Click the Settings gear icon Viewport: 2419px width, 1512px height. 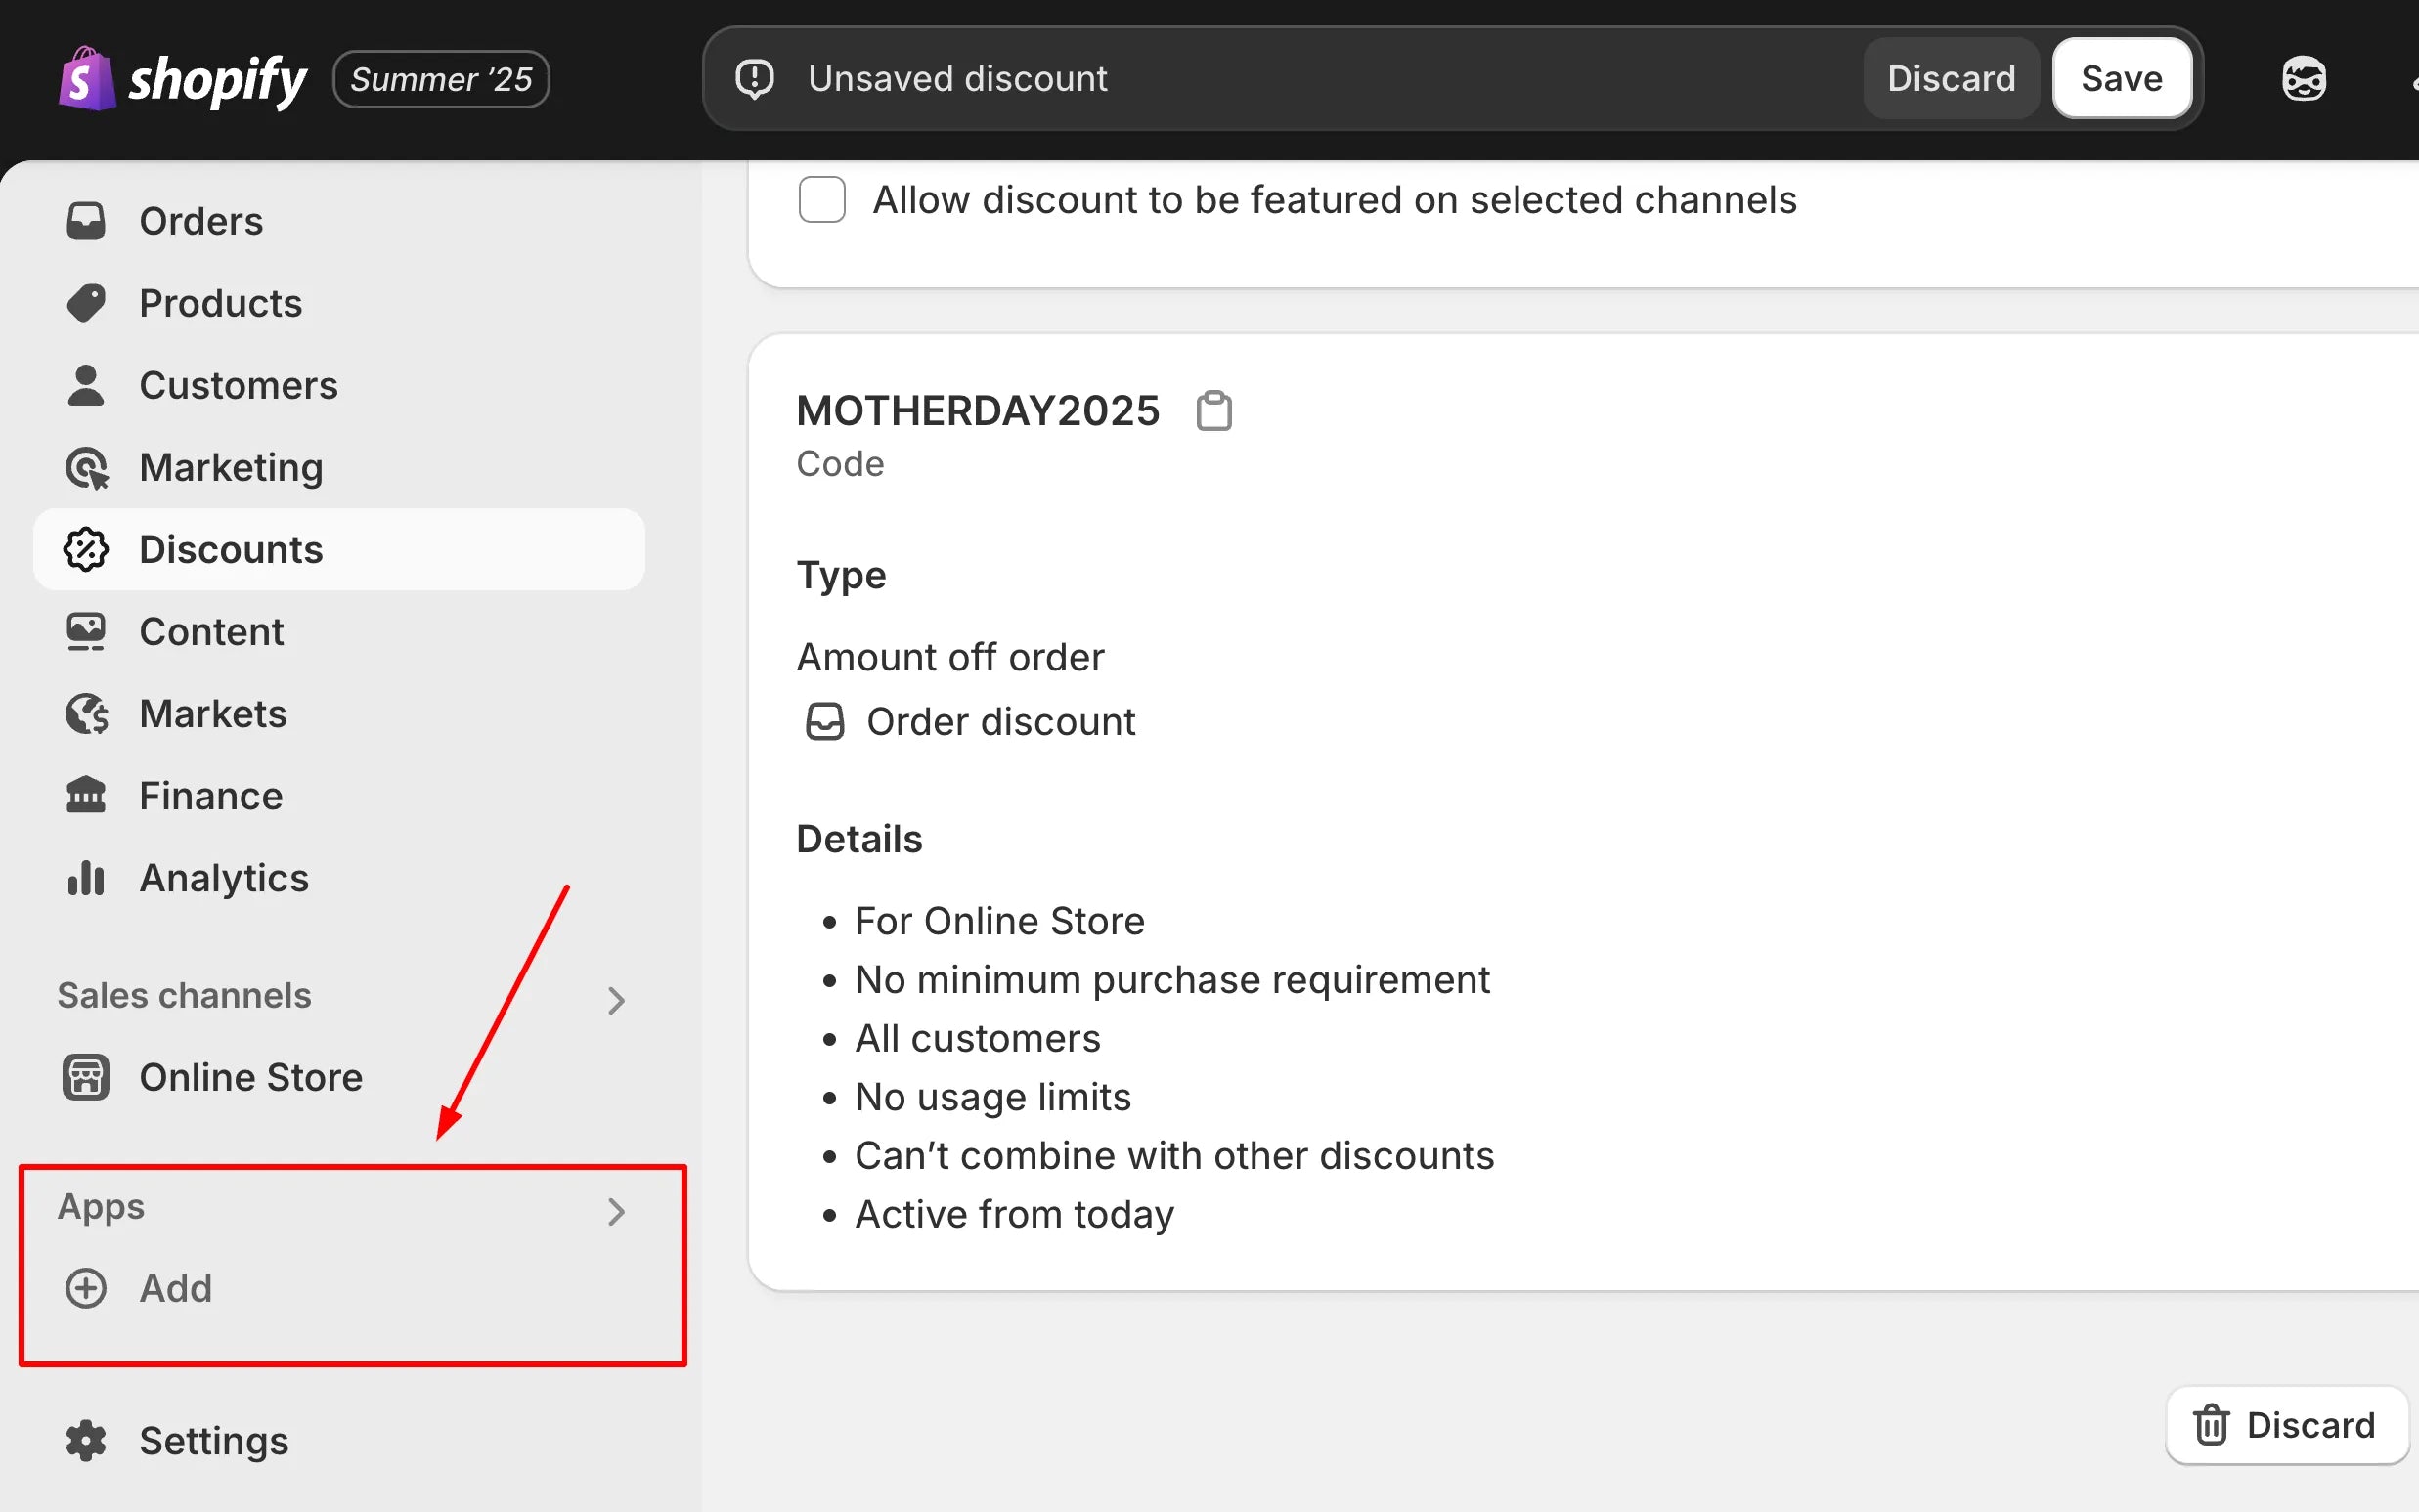pyautogui.click(x=86, y=1441)
